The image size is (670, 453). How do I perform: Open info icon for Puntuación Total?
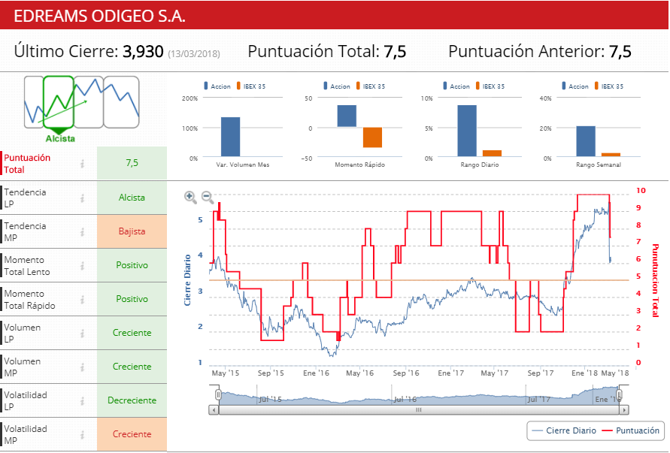[83, 164]
